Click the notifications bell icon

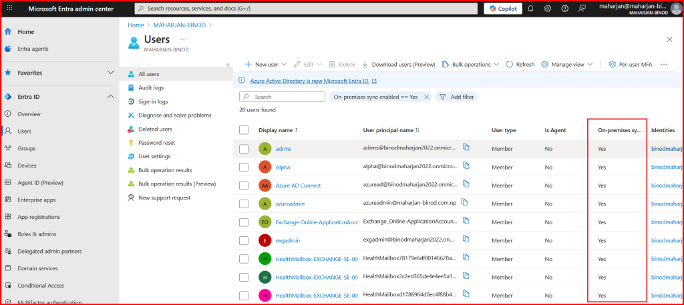click(530, 9)
